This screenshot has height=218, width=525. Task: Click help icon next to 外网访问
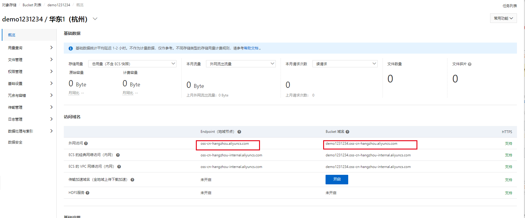[x=86, y=143]
